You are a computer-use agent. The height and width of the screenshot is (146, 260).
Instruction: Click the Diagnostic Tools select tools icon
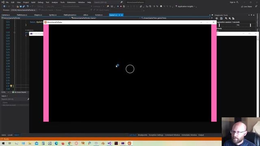[x=221, y=18]
